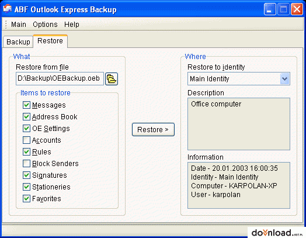The height and width of the screenshot is (238, 306).
Task: Click the 'Where' group heading
Action: pyautogui.click(x=195, y=57)
